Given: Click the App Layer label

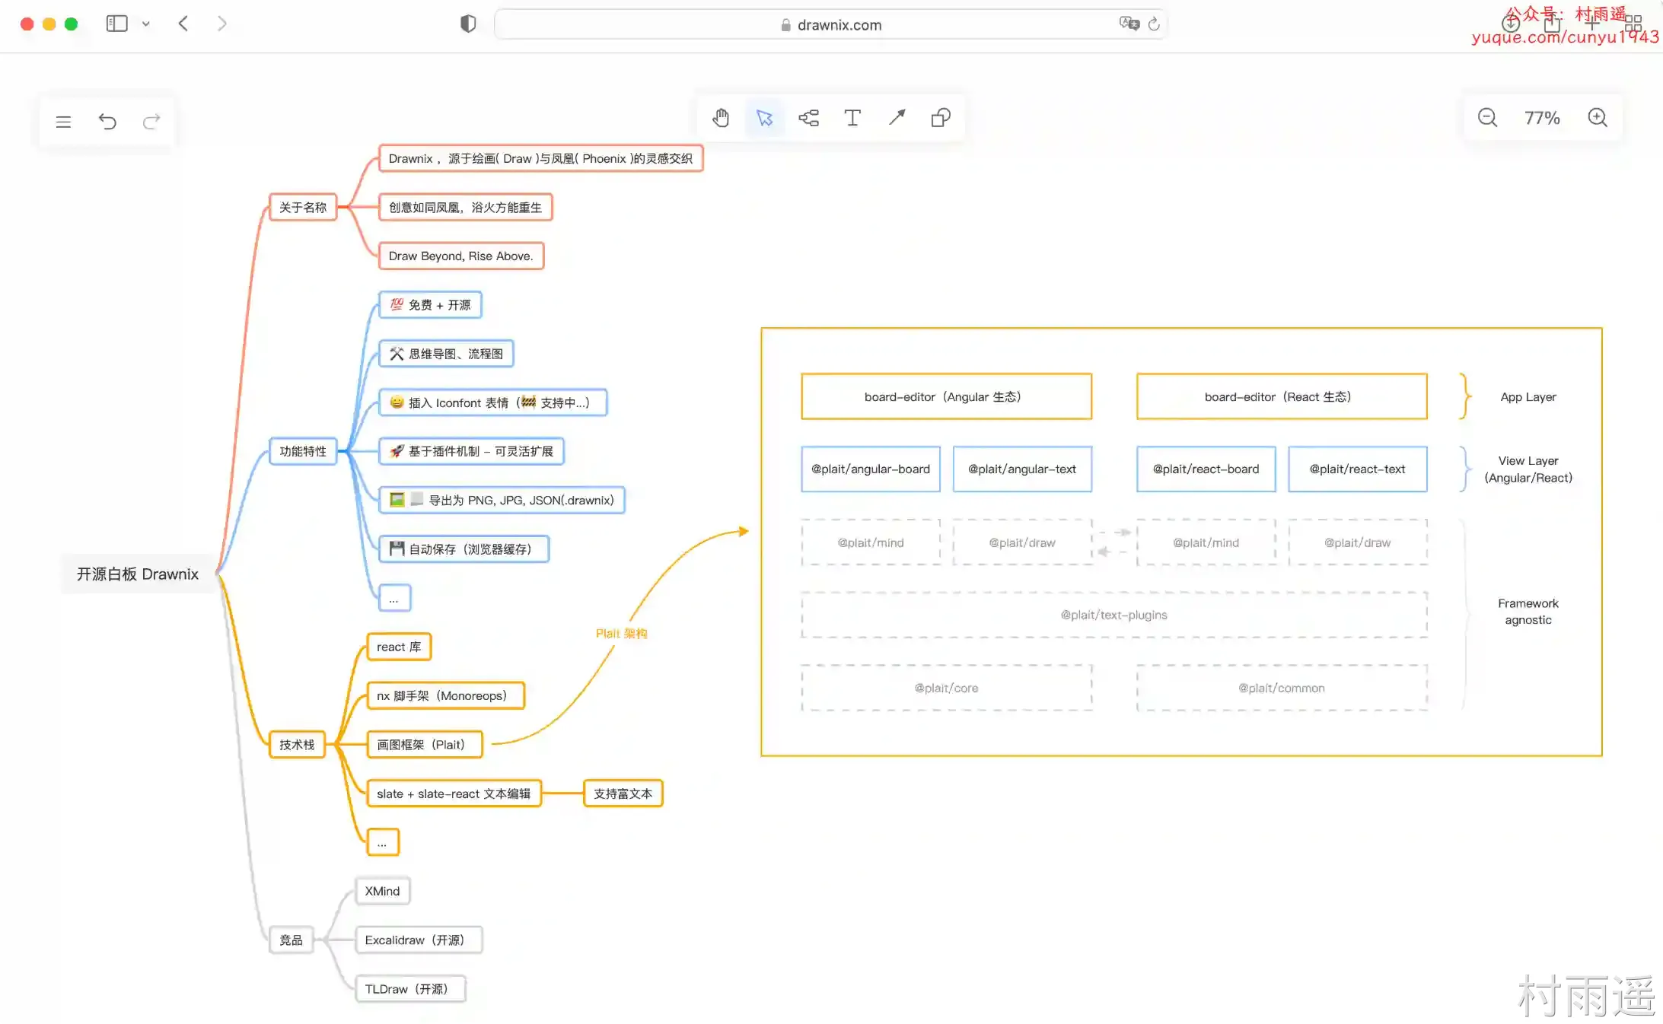Looking at the screenshot, I should [1528, 396].
